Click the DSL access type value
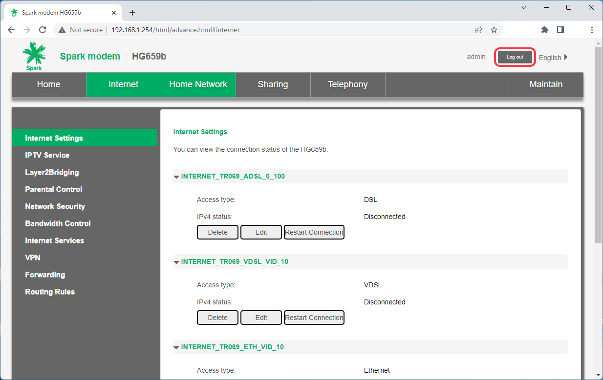The width and height of the screenshot is (603, 380). click(x=370, y=200)
